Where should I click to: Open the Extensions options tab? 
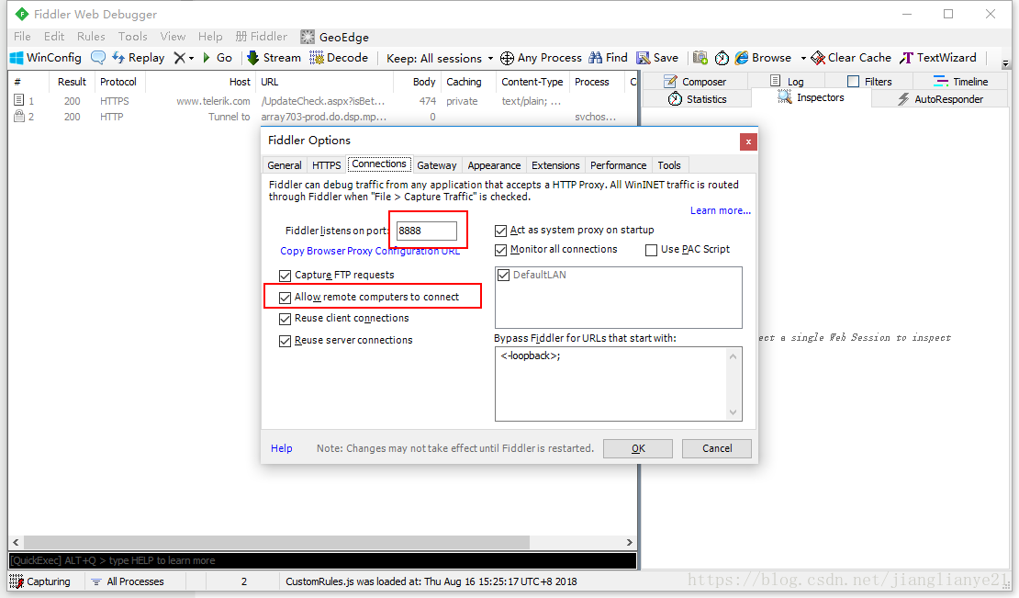(555, 165)
